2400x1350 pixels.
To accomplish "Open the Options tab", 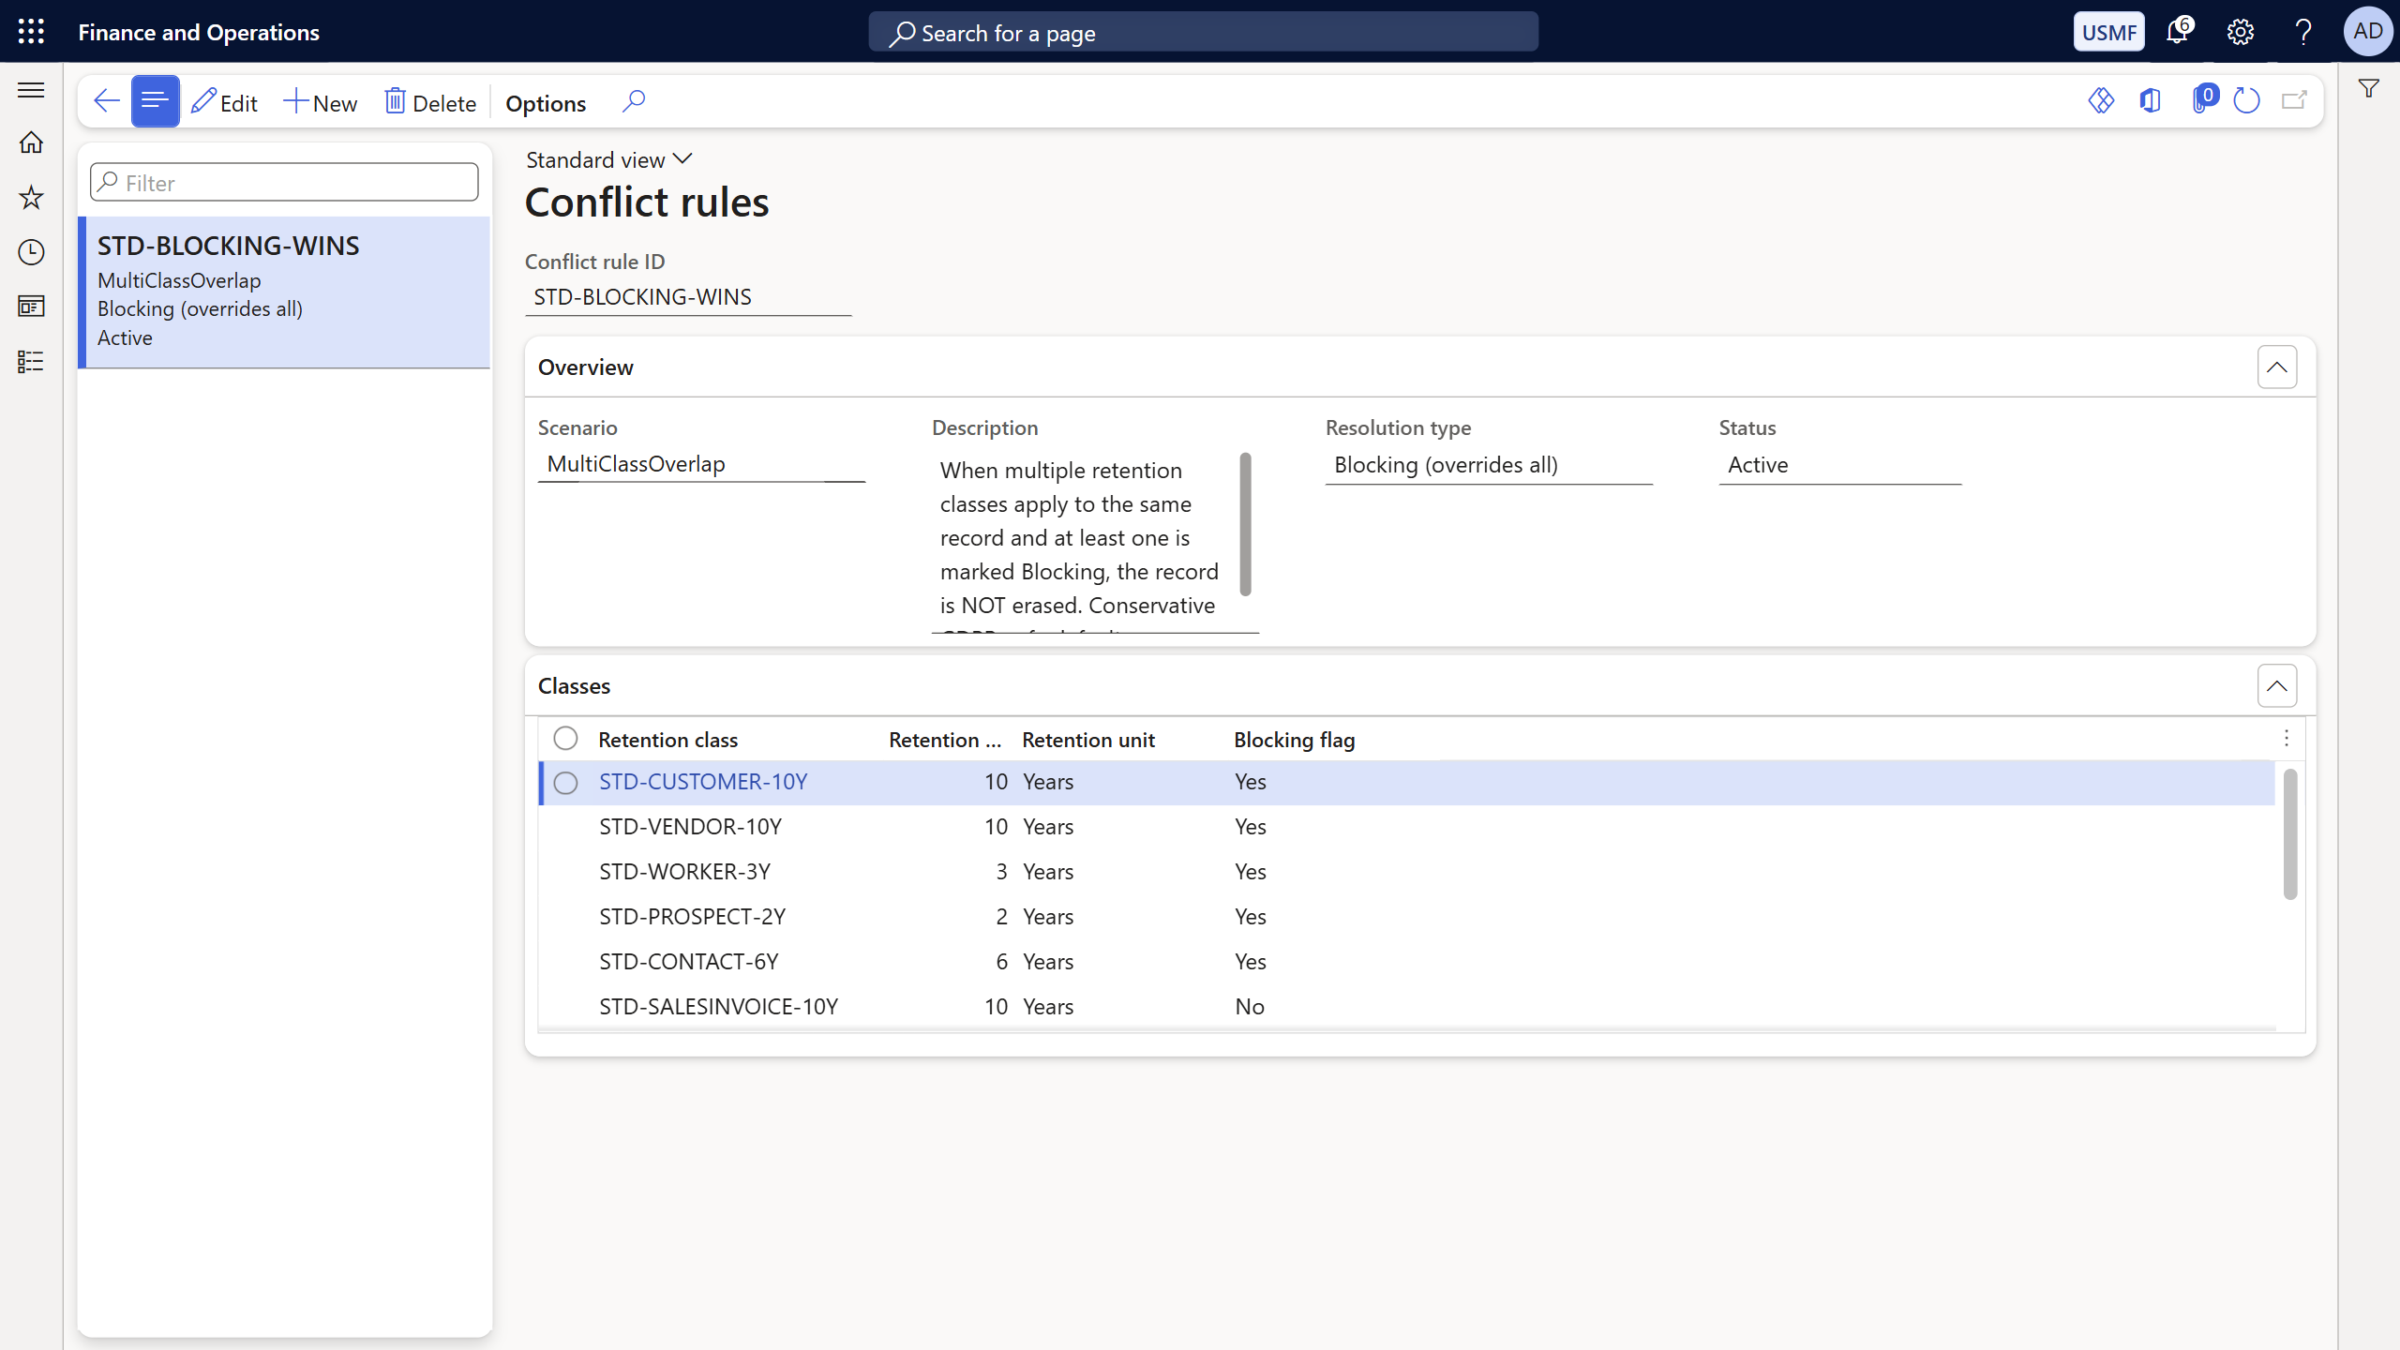I will 546,103.
